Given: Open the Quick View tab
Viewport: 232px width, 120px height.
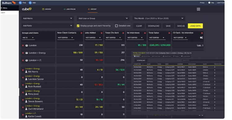Looking at the screenshot, I should coord(167,56).
